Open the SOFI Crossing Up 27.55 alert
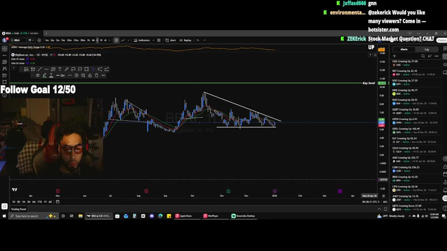Screen dimensions: 447x251 click(416, 82)
